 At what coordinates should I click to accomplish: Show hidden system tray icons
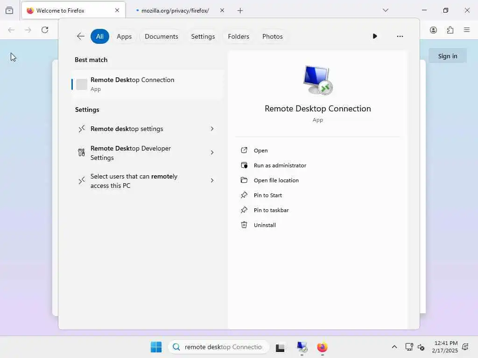click(x=394, y=347)
